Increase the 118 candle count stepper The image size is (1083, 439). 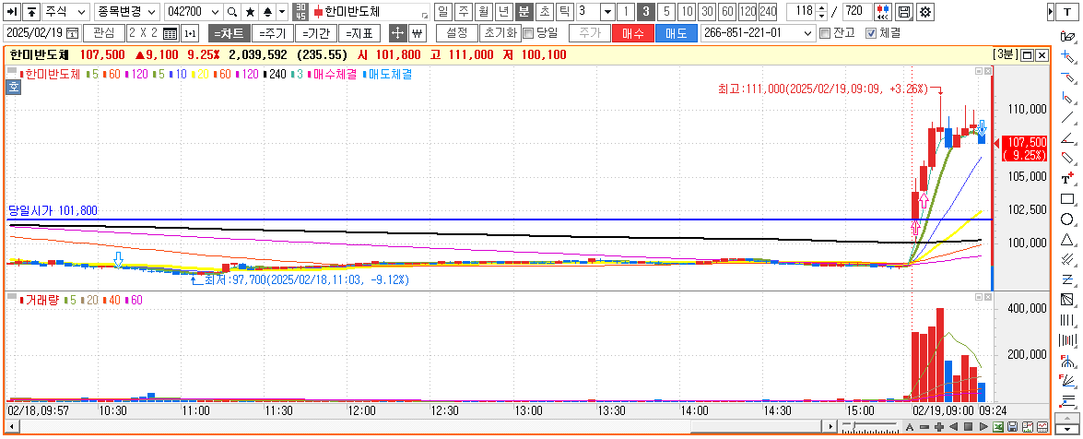820,8
